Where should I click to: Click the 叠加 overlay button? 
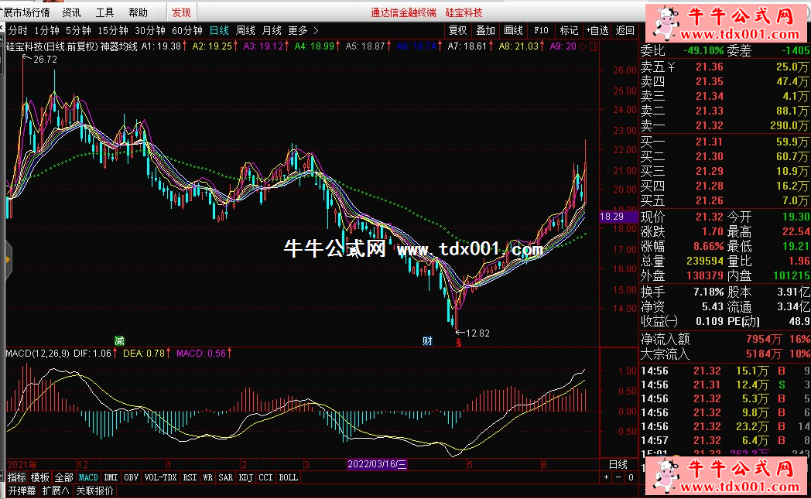tap(486, 30)
